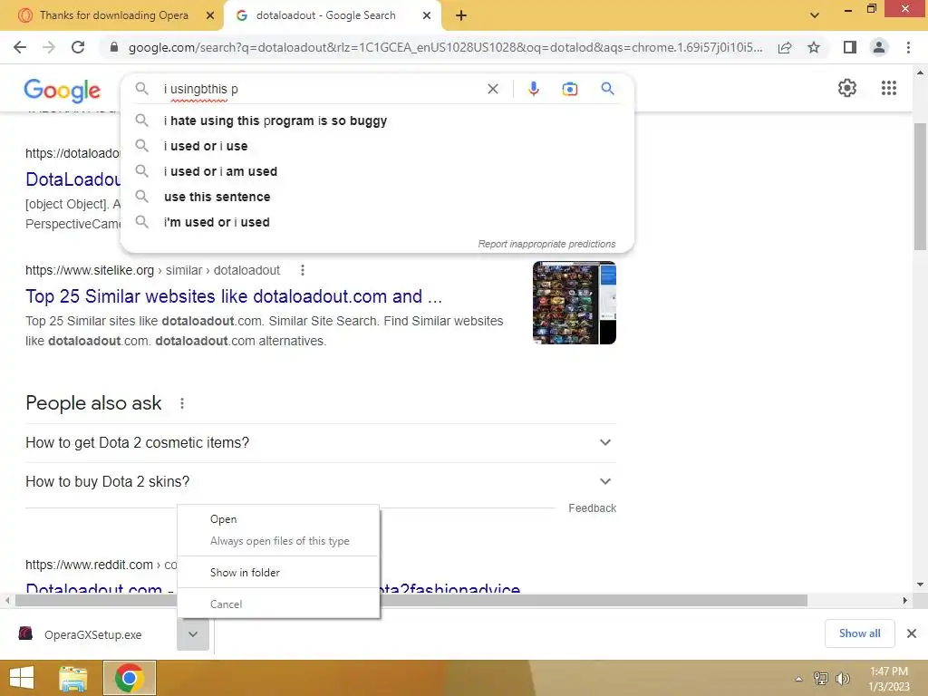The image size is (928, 696).
Task: Open 'Top 25 Similar websites' result link
Action: point(234,296)
